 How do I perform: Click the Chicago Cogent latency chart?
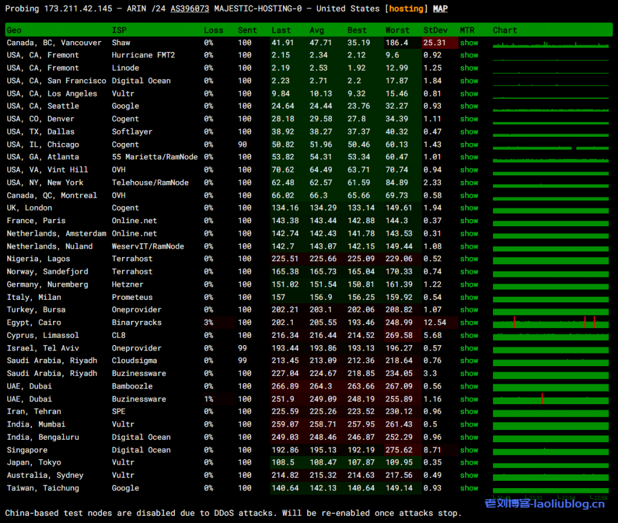(550, 145)
